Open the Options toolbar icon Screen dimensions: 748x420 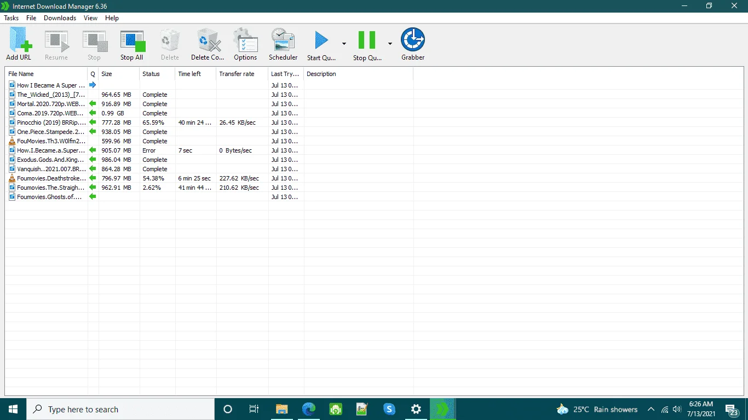245,41
